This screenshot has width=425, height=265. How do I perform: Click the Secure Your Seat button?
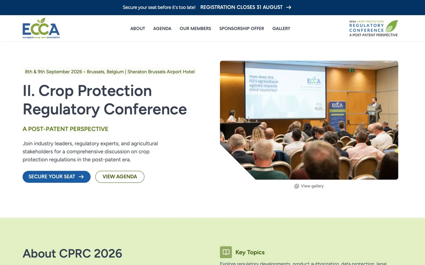tap(57, 177)
